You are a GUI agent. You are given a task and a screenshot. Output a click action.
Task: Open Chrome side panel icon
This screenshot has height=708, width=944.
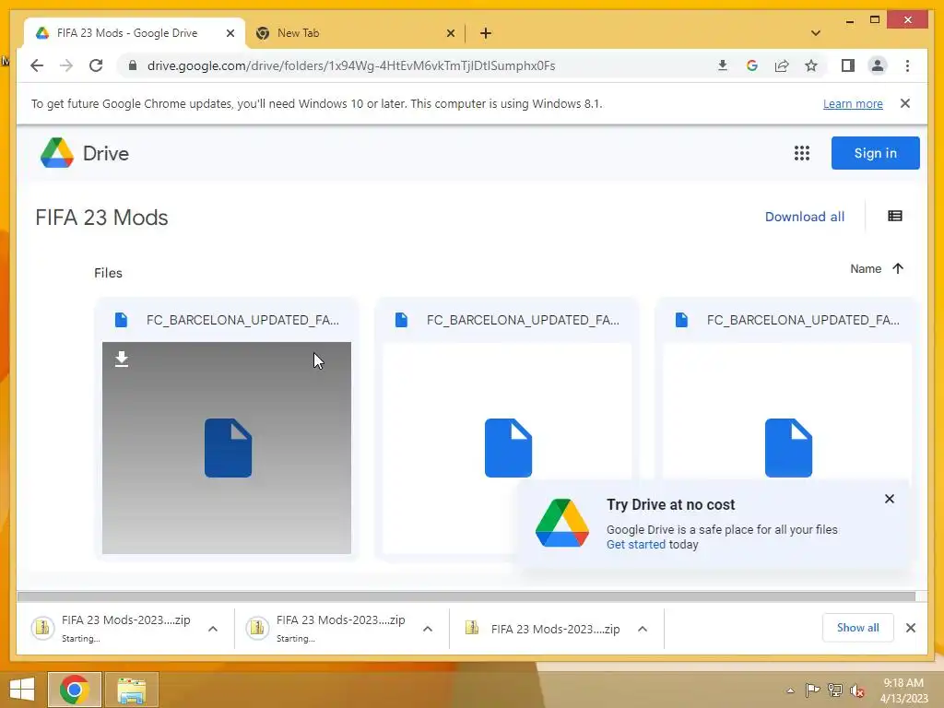pyautogui.click(x=848, y=65)
